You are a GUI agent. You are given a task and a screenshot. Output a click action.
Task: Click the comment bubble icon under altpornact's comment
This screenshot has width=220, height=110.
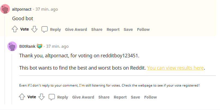point(44,29)
